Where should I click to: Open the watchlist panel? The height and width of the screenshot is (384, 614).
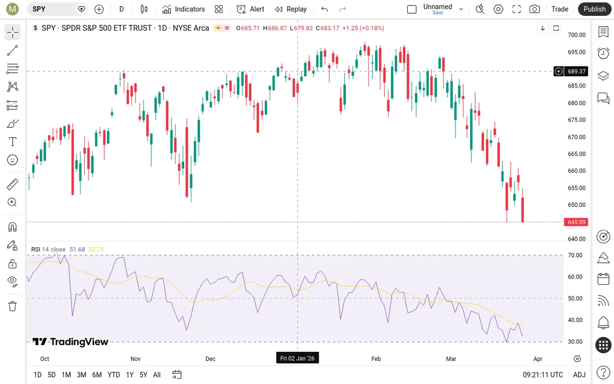pos(603,32)
